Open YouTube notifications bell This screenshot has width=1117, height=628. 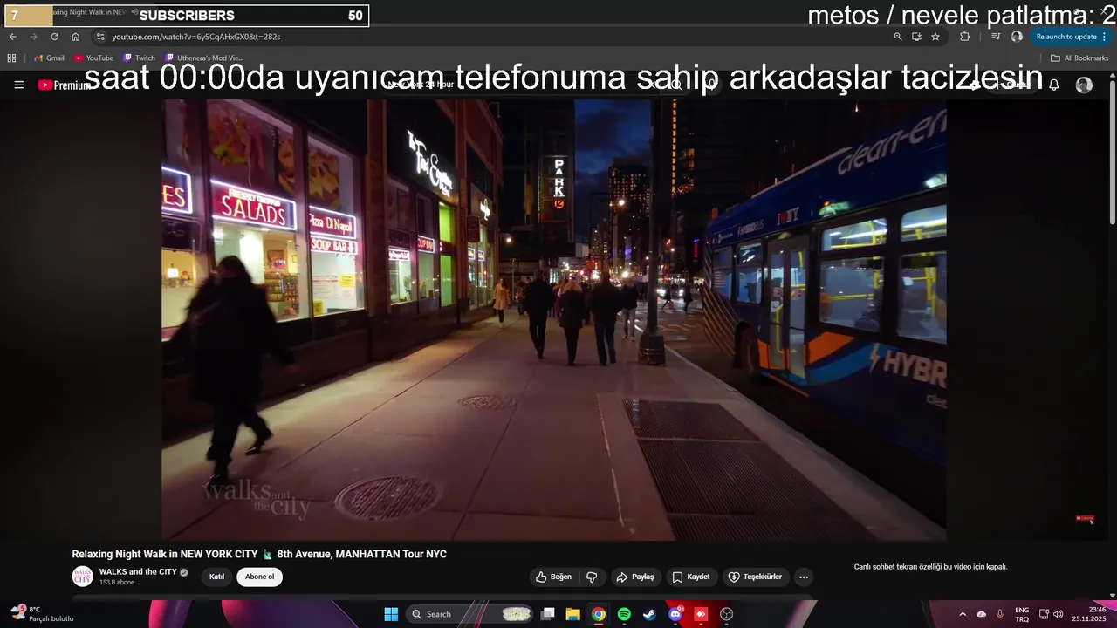point(1054,85)
